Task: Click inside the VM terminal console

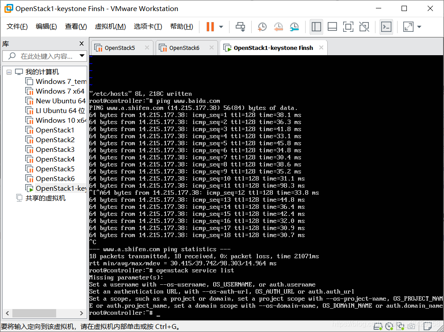Action: [266, 188]
